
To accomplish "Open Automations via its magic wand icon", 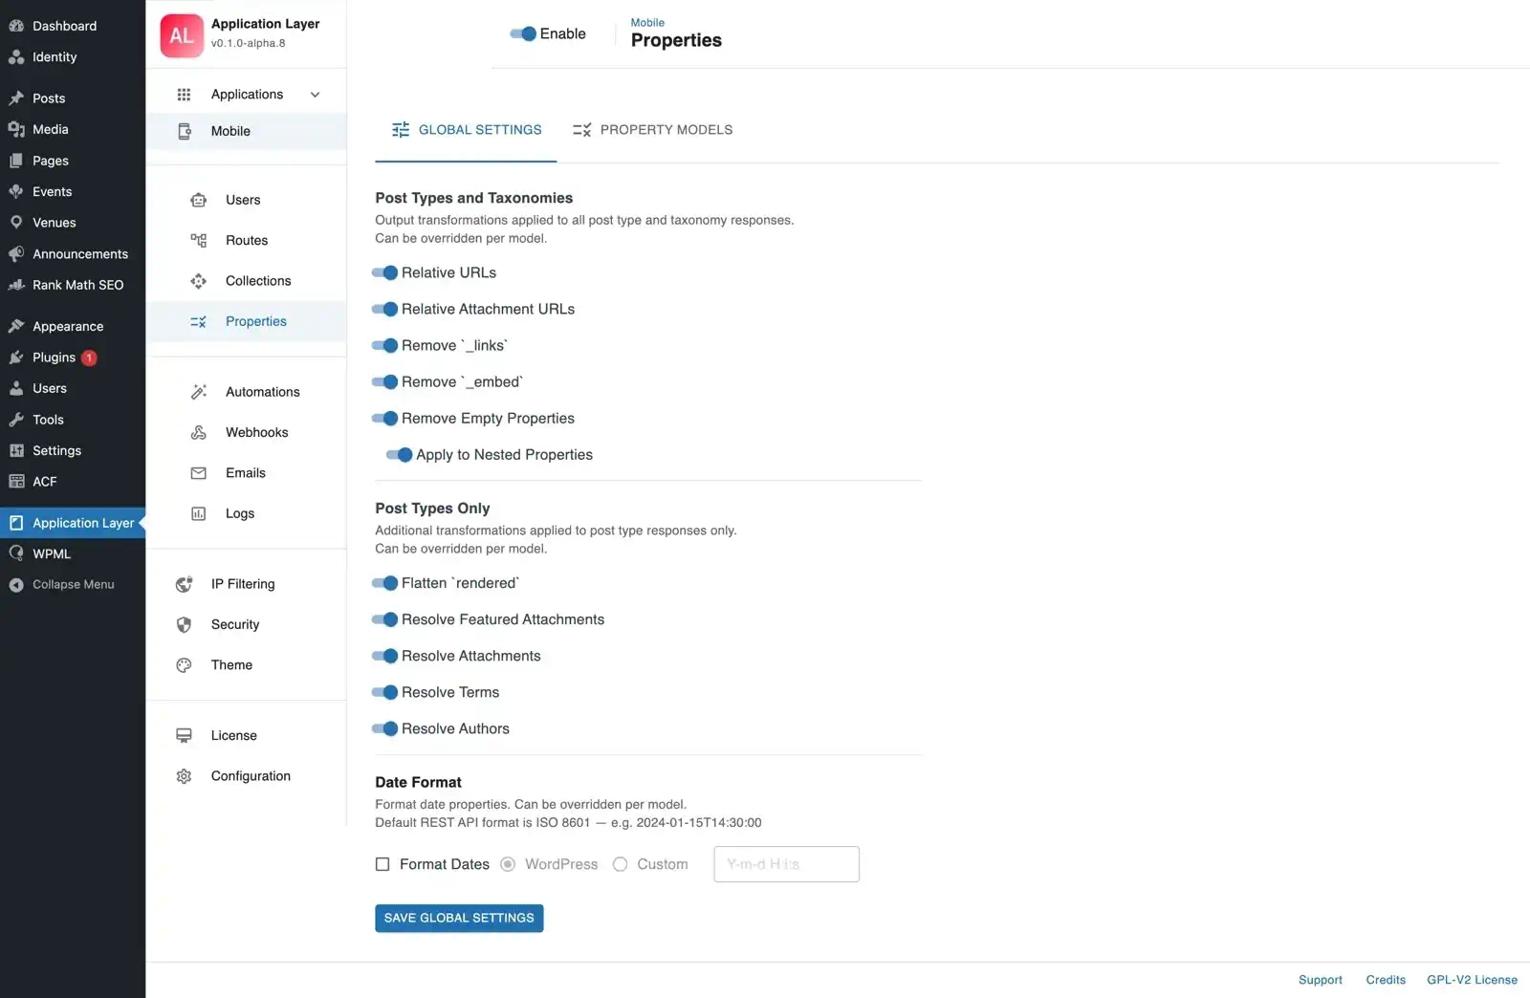I will pos(198,392).
